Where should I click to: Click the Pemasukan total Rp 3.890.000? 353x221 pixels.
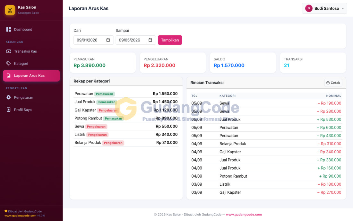(x=90, y=65)
